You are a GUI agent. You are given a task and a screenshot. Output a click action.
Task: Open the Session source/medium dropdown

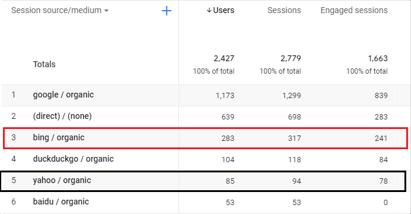coord(59,10)
